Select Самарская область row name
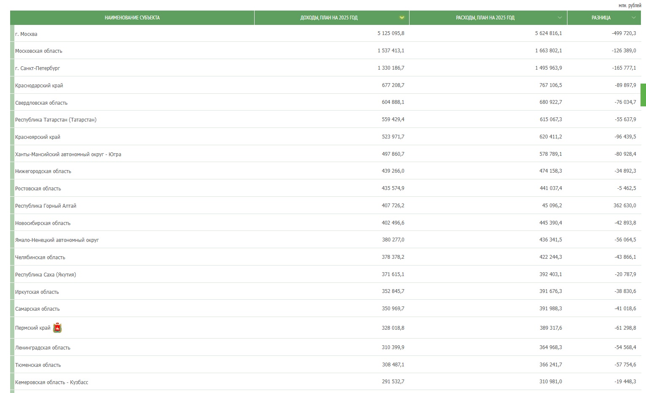The image size is (646, 393). pos(38,309)
